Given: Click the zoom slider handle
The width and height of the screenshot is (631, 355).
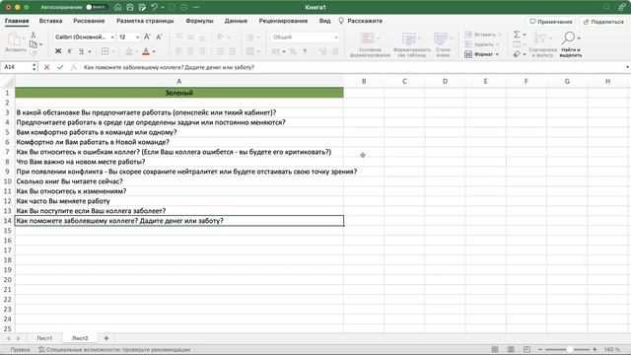Looking at the screenshot, I should pos(570,350).
